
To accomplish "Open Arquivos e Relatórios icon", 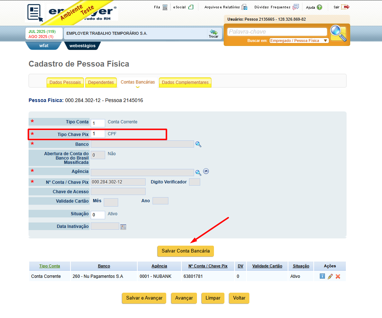I will click(244, 7).
